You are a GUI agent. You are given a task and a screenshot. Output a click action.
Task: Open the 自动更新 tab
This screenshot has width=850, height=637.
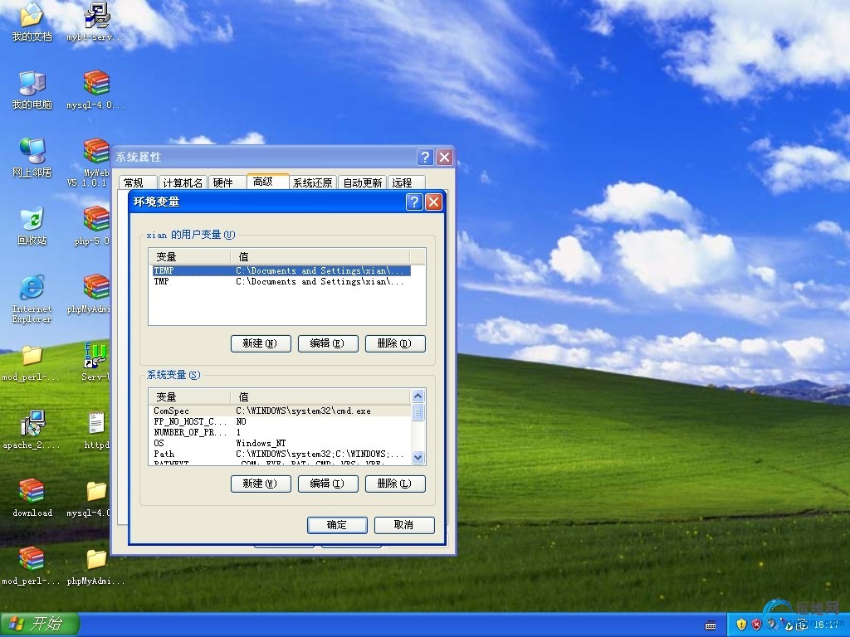click(363, 183)
